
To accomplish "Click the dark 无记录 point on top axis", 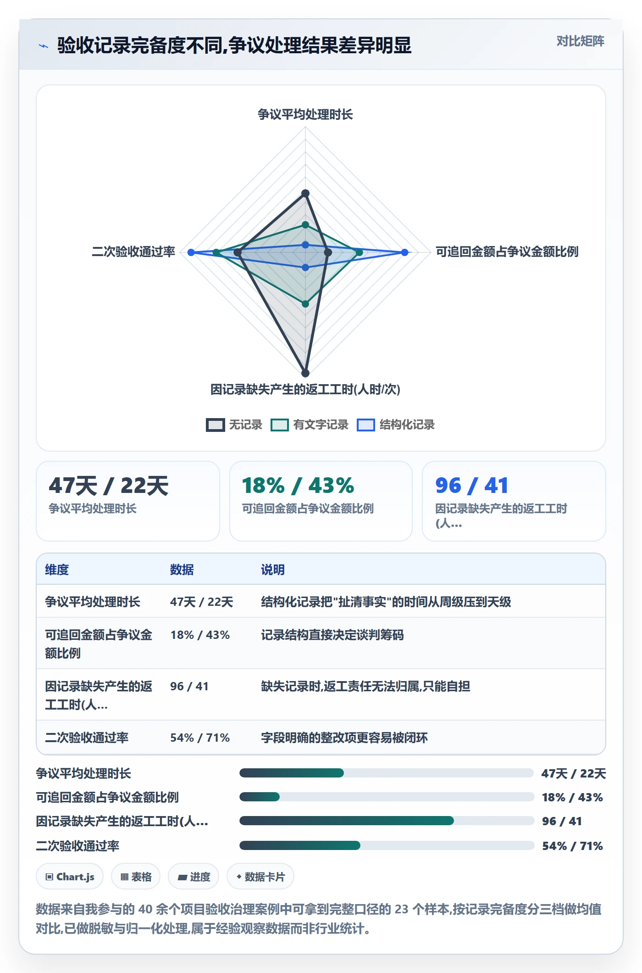I will [305, 193].
